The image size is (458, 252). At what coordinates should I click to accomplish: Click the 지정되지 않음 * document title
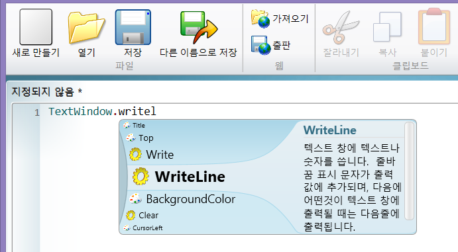click(47, 92)
